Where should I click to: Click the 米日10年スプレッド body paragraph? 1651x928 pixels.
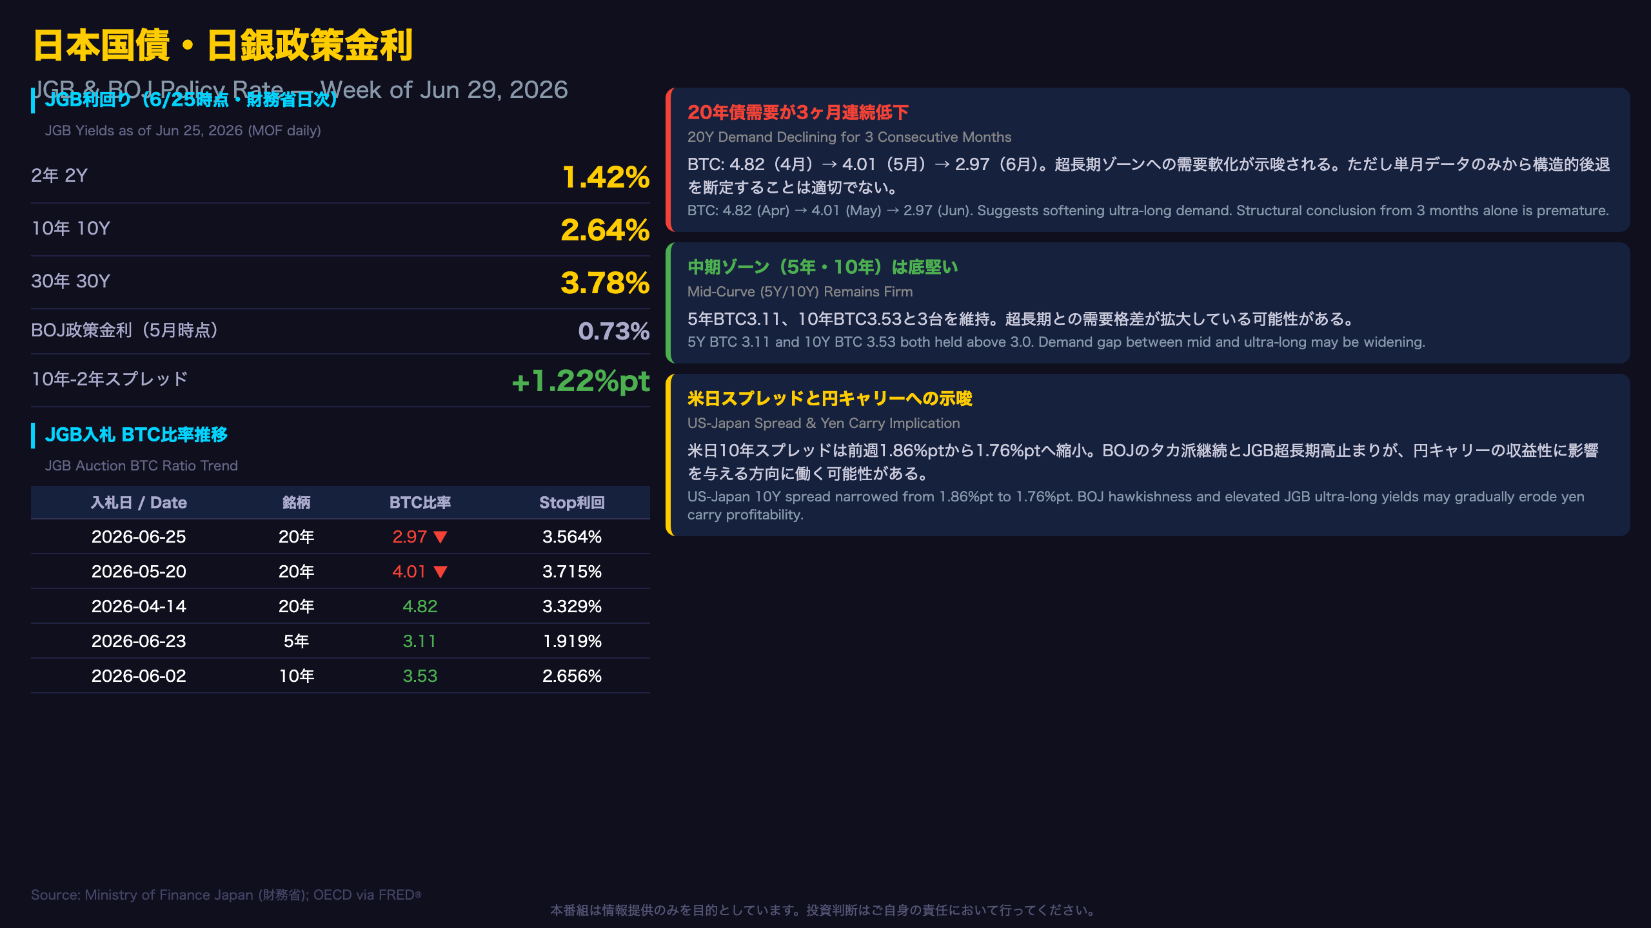[x=1143, y=462]
